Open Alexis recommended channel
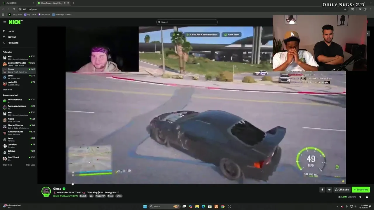The image size is (374, 210). (19, 120)
